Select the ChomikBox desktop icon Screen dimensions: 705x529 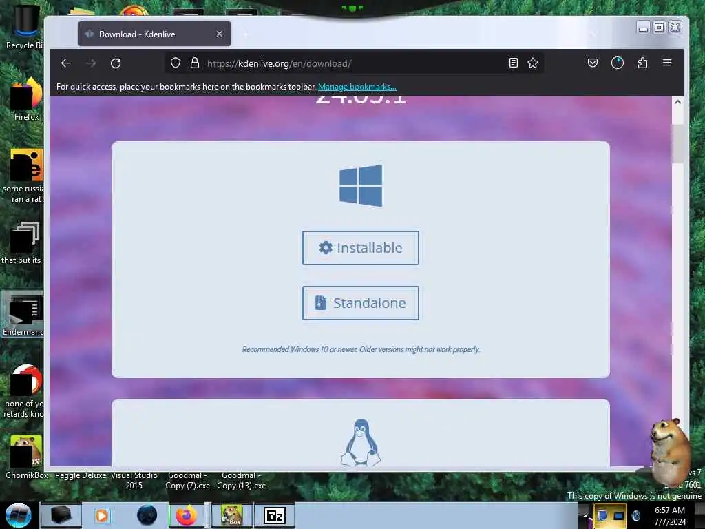click(26, 457)
